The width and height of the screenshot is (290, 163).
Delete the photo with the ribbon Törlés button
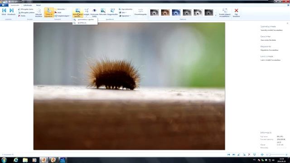(22, 16)
